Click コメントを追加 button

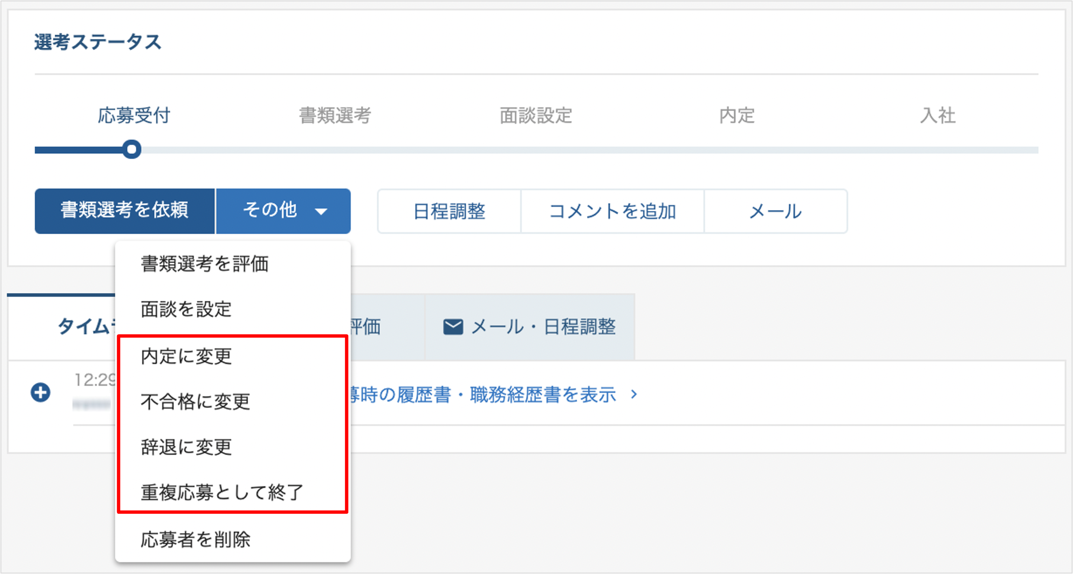coord(612,211)
